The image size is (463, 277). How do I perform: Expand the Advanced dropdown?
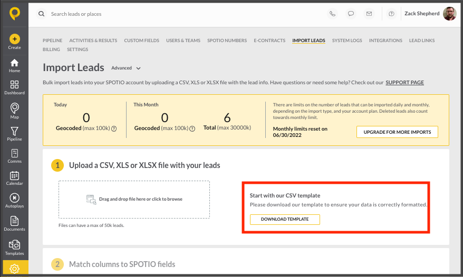coord(126,68)
